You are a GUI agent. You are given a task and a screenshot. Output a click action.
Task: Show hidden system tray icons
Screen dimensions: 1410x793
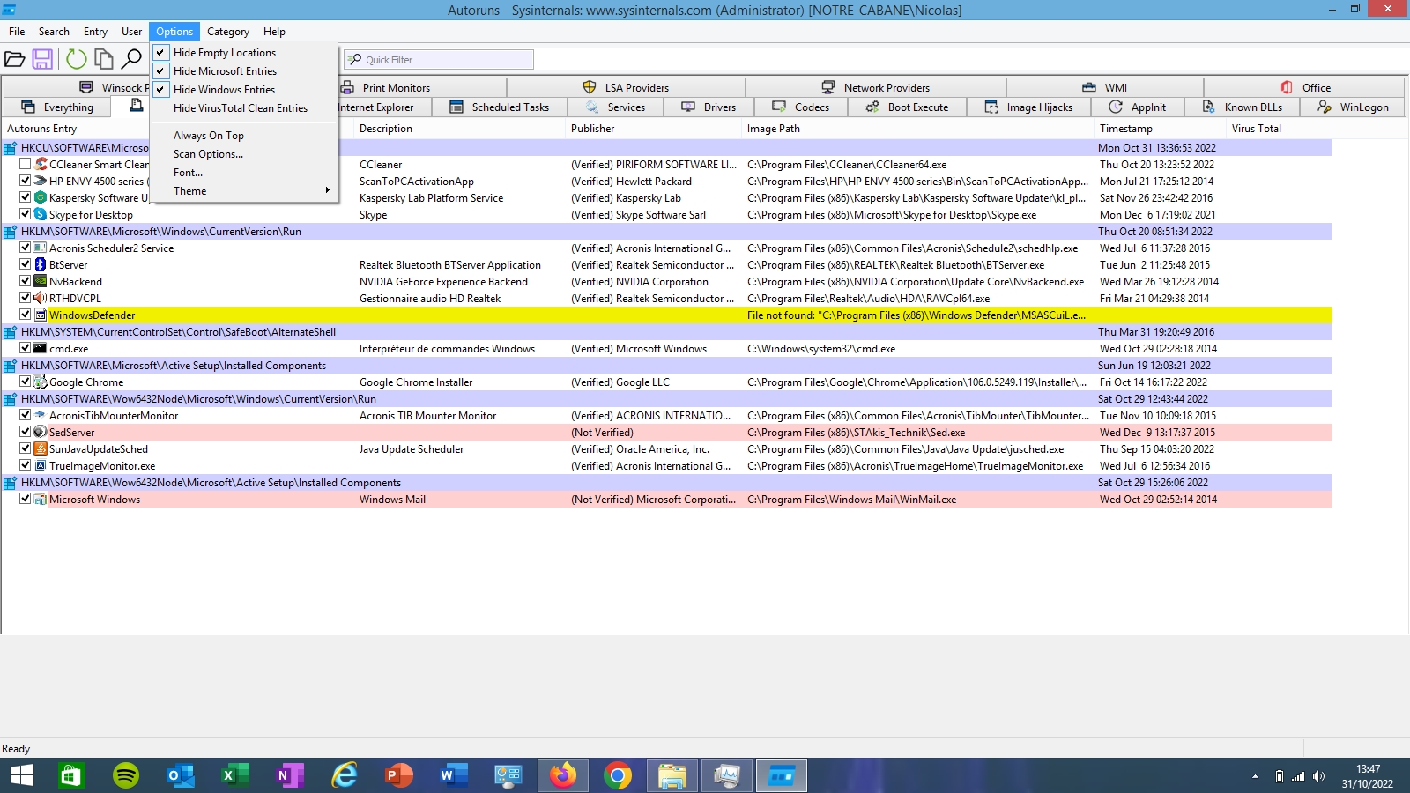1255,777
